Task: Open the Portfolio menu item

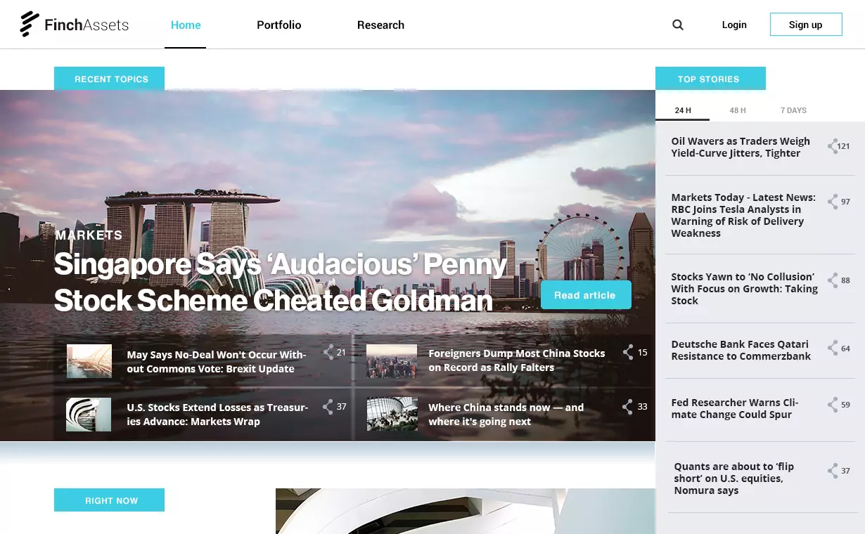Action: click(279, 25)
